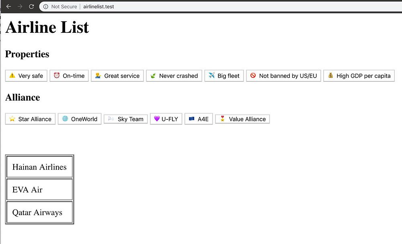Filter by Sky Team alliance

click(125, 119)
